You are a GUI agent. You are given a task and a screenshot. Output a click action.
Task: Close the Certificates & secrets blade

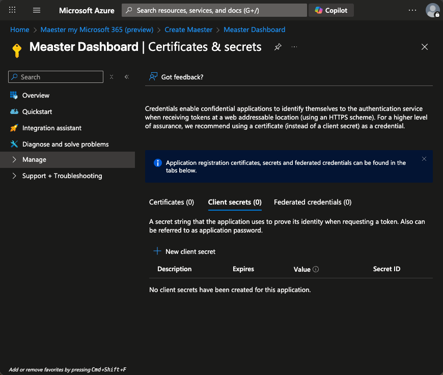click(x=425, y=47)
